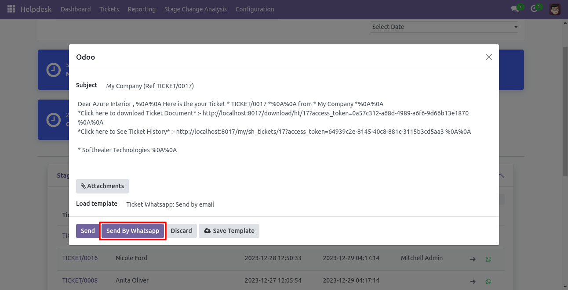Open the Tickets menu
This screenshot has width=568, height=290.
click(109, 9)
